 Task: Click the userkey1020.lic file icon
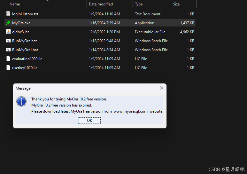pyautogui.click(x=8, y=68)
